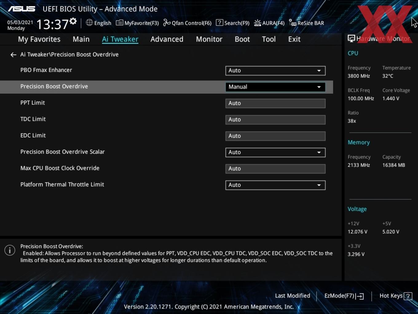Click the Core Voltage value 1.440 V
418x314 pixels.
tap(391, 99)
